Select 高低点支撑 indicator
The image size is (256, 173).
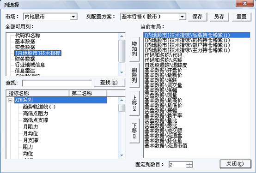coord(36,120)
